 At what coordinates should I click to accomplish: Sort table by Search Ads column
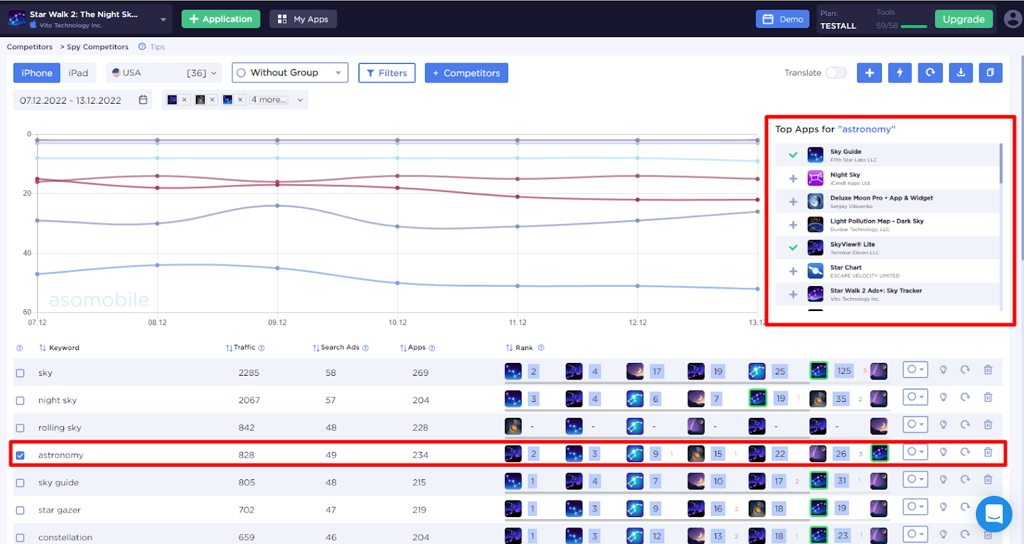pyautogui.click(x=336, y=348)
